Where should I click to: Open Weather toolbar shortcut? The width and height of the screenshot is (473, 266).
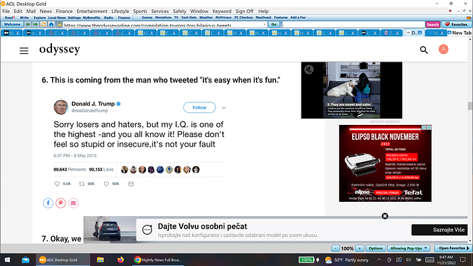[x=205, y=18]
